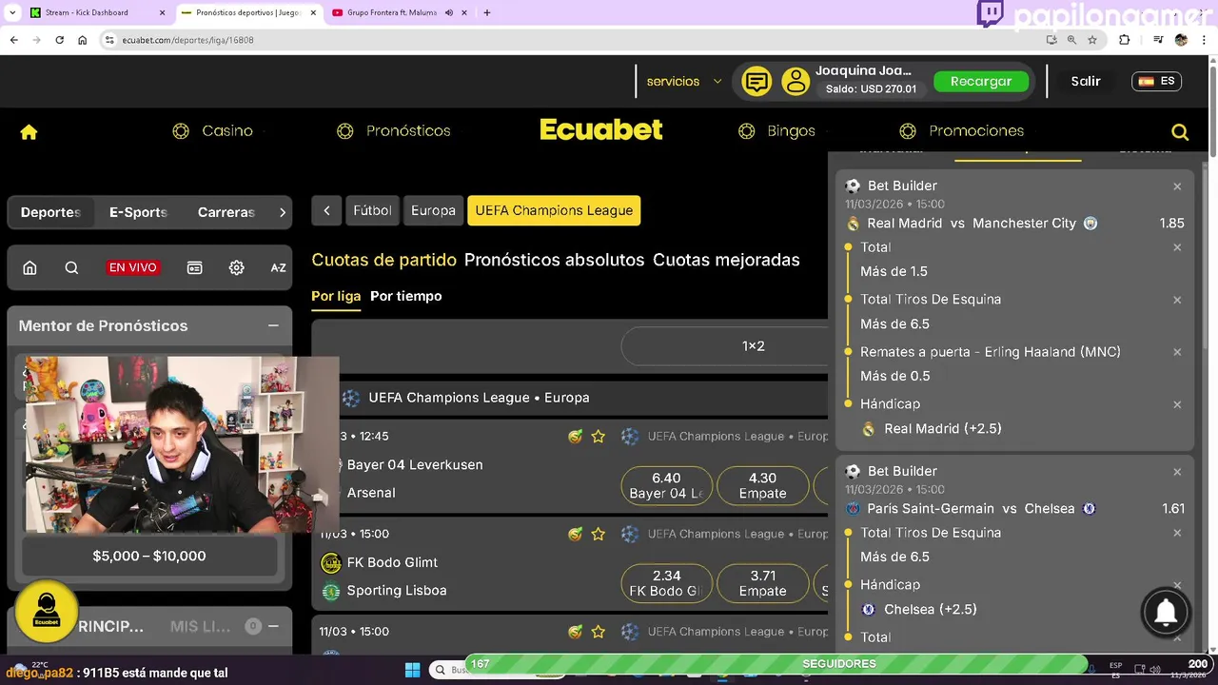Open the sports sidebar search icon

tap(71, 268)
